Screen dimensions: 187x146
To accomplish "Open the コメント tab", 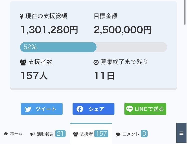I will pos(131,134).
